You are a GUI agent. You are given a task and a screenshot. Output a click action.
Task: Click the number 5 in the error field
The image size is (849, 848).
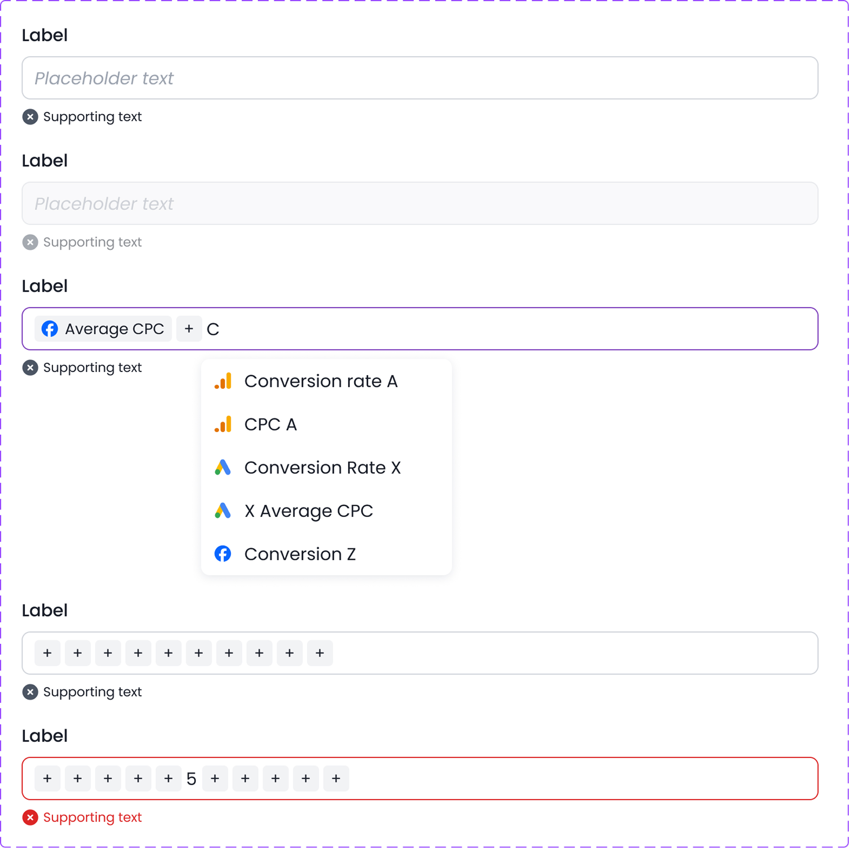click(x=191, y=778)
